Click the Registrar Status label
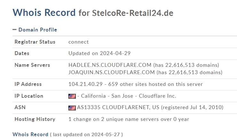Image resolution: width=237 pixels, height=140 pixels. coord(35,42)
